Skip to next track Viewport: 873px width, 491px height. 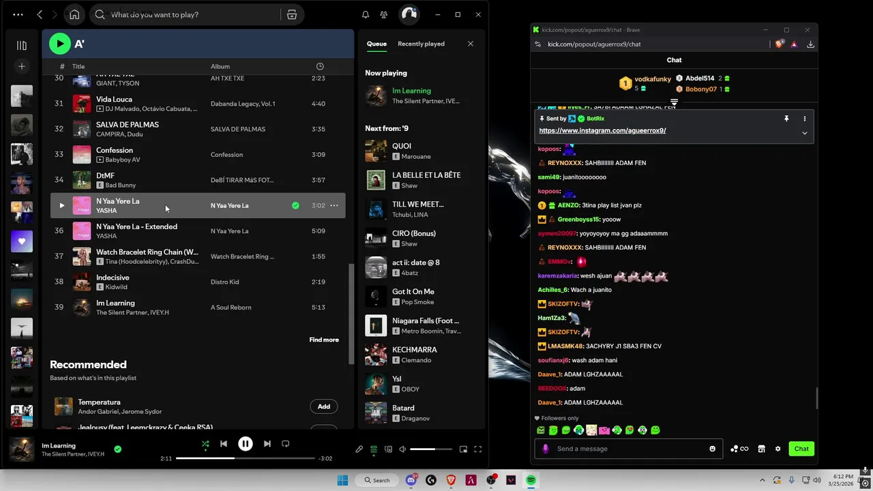click(x=267, y=444)
